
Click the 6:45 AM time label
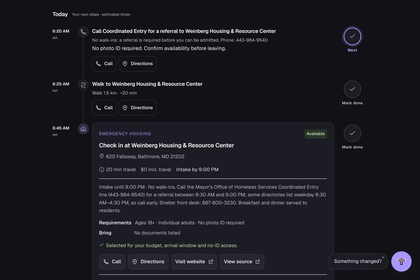click(61, 128)
